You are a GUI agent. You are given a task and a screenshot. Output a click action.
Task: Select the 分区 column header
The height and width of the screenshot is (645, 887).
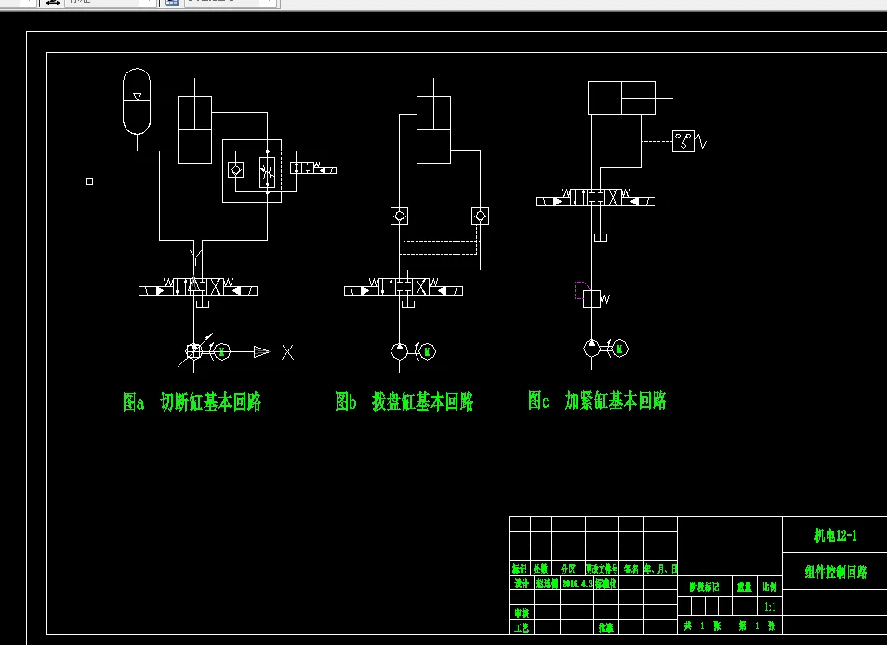(568, 569)
